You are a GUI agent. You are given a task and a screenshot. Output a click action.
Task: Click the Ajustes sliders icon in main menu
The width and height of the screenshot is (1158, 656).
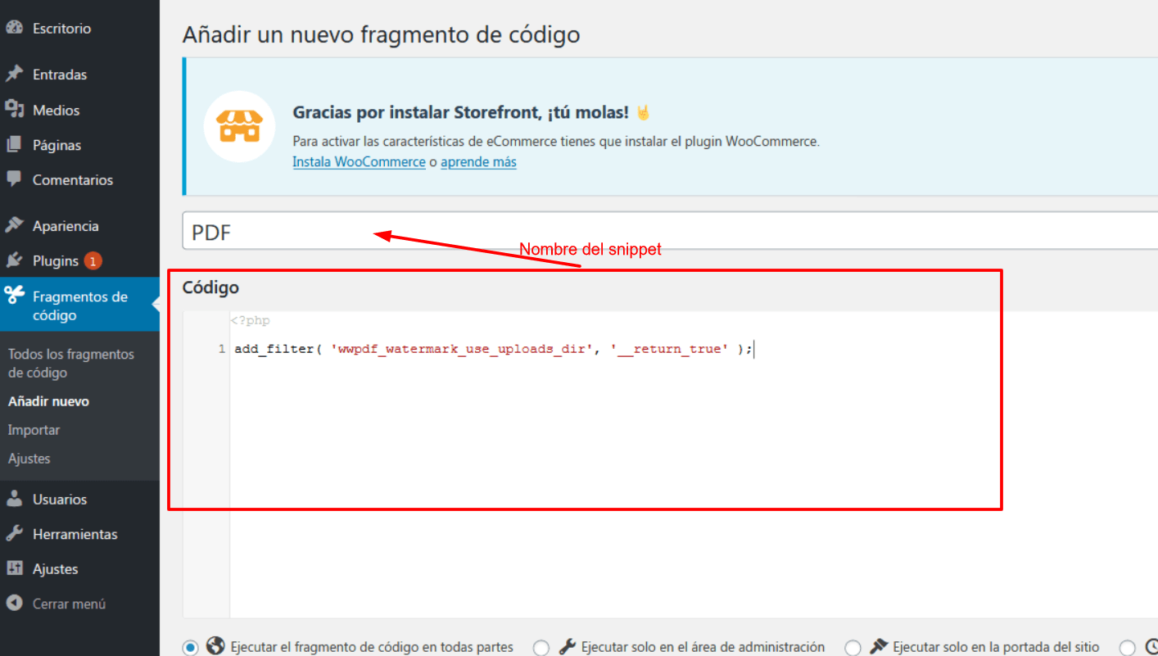click(x=14, y=568)
